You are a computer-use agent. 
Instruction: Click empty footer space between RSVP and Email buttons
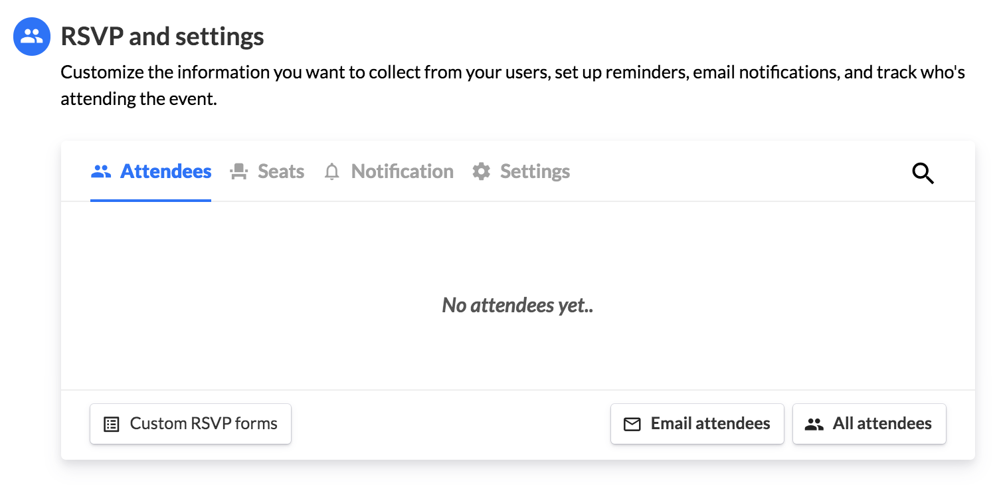tap(450, 424)
